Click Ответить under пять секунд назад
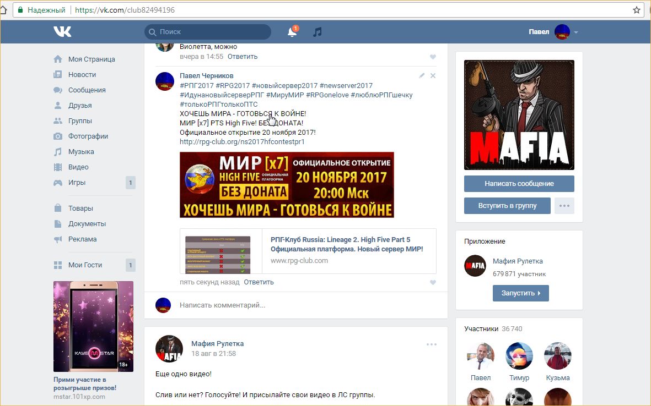Screen dimensions: 651x406 pos(259,282)
